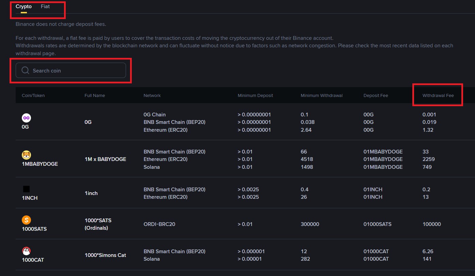The image size is (475, 276).
Task: Click minimum withdrawal value "4518"
Action: click(x=307, y=159)
